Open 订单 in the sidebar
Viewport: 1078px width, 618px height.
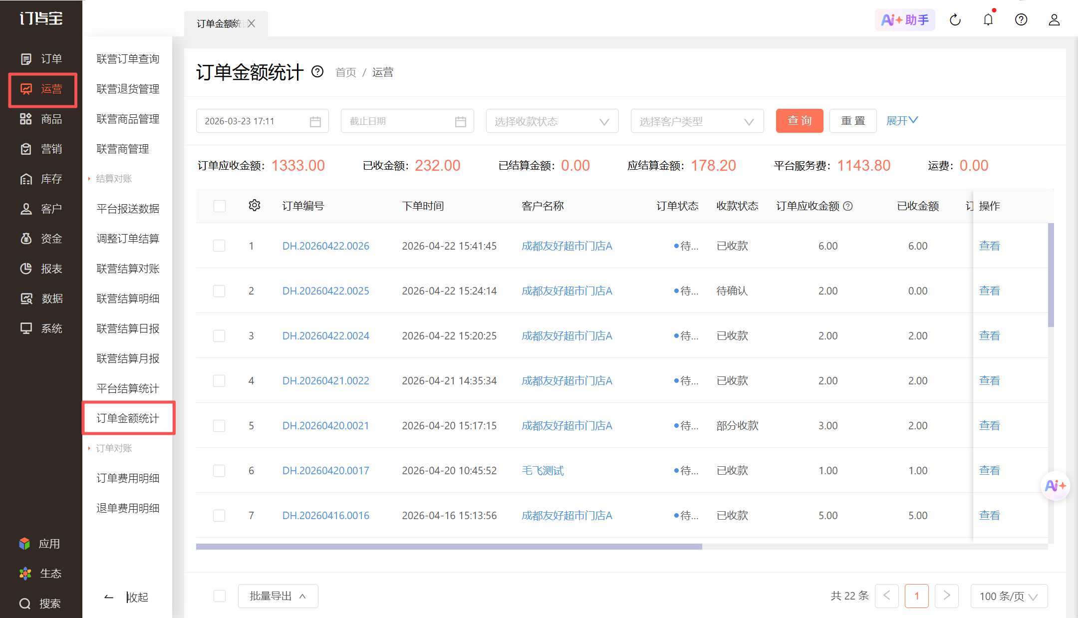click(x=41, y=59)
